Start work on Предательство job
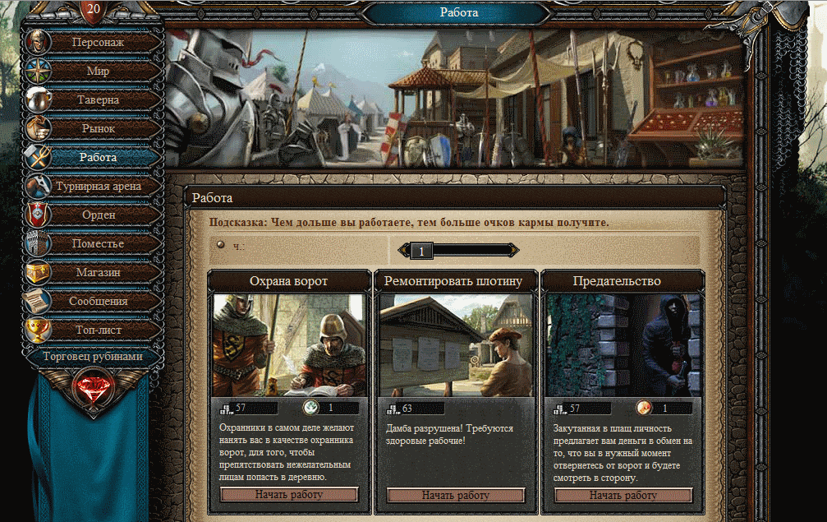Image resolution: width=827 pixels, height=522 pixels. [x=623, y=495]
